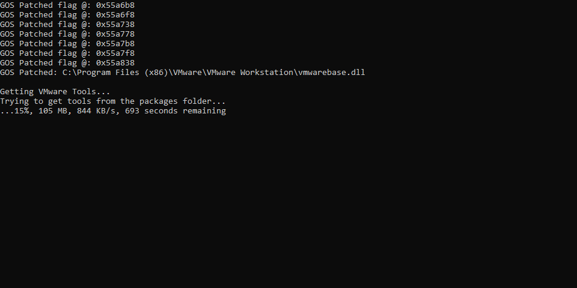Click the 0x55a6f8 flag address
Image resolution: width=577 pixels, height=288 pixels.
tap(115, 15)
